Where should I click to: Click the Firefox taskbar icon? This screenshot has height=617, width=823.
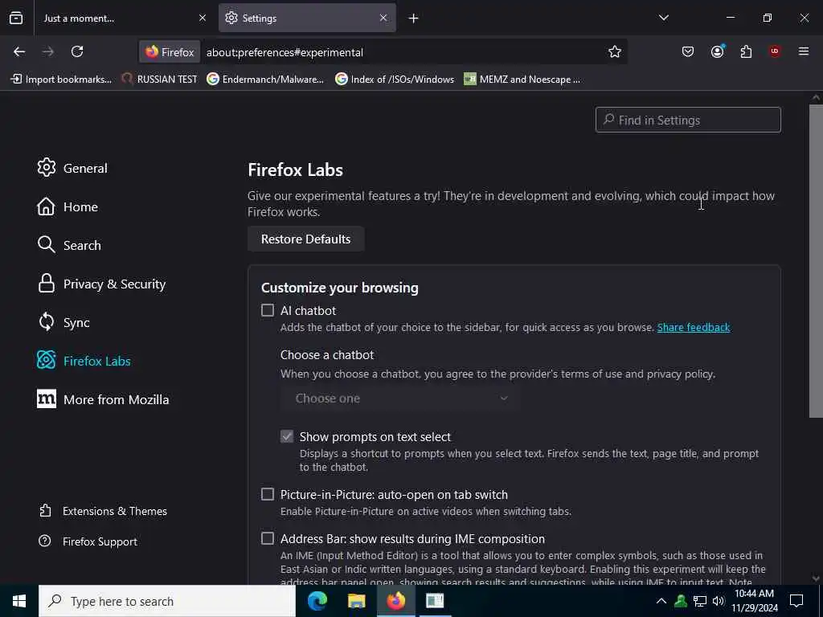pos(395,601)
